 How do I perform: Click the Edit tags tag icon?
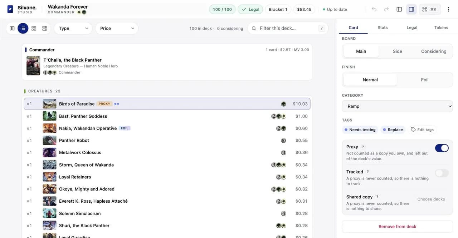coord(413,130)
